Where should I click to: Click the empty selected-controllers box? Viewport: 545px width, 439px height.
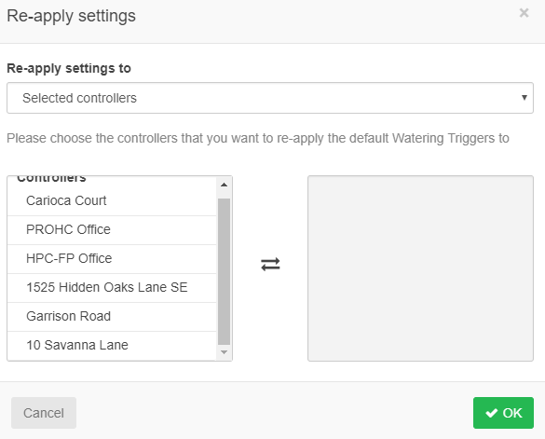(420, 268)
